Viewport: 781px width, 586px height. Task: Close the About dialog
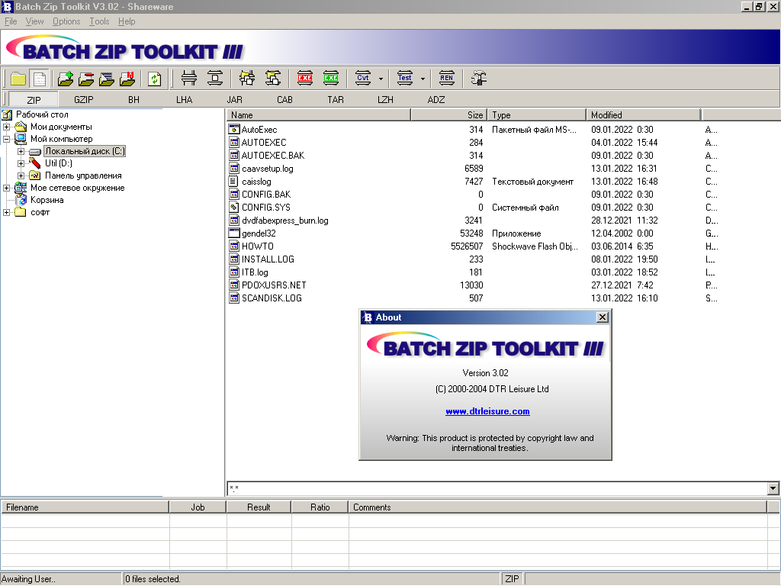[x=602, y=317]
